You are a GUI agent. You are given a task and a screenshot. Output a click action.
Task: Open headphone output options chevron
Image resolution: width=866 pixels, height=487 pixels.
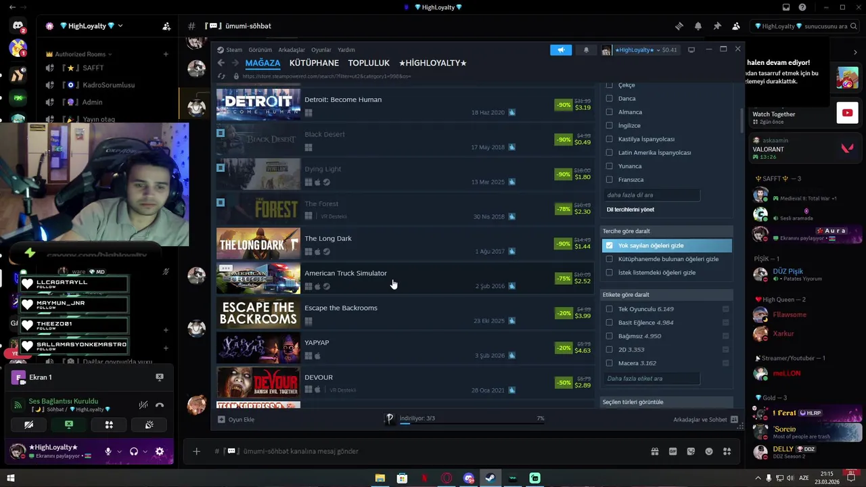(145, 451)
